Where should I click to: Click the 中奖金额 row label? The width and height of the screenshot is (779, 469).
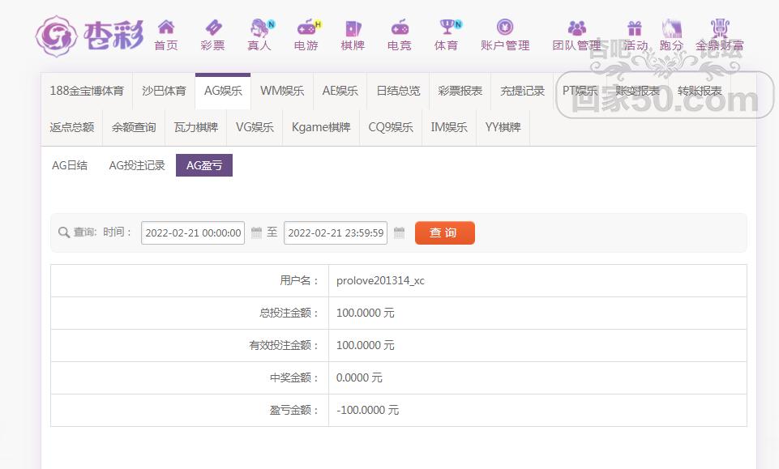click(293, 377)
